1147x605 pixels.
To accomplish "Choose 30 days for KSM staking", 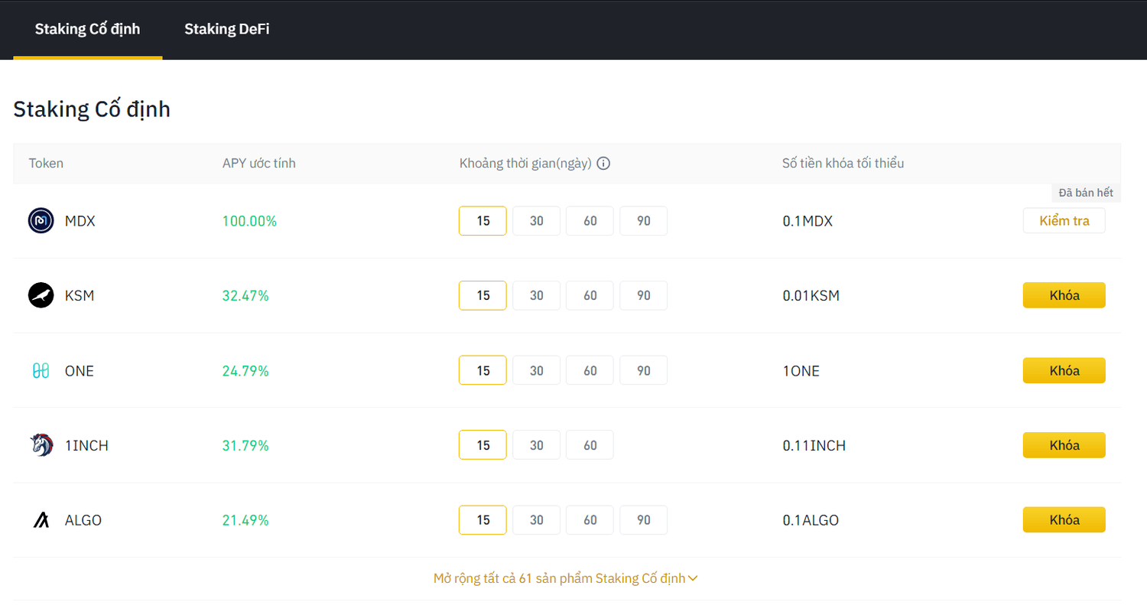I will pyautogui.click(x=536, y=295).
